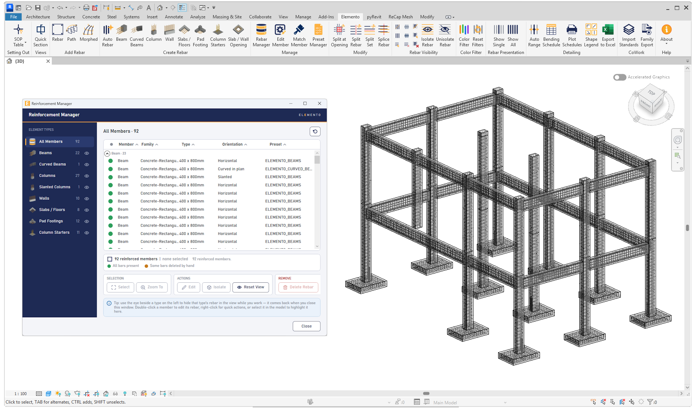
Task: Click Slab / Wall Opening tool
Action: pyautogui.click(x=238, y=35)
